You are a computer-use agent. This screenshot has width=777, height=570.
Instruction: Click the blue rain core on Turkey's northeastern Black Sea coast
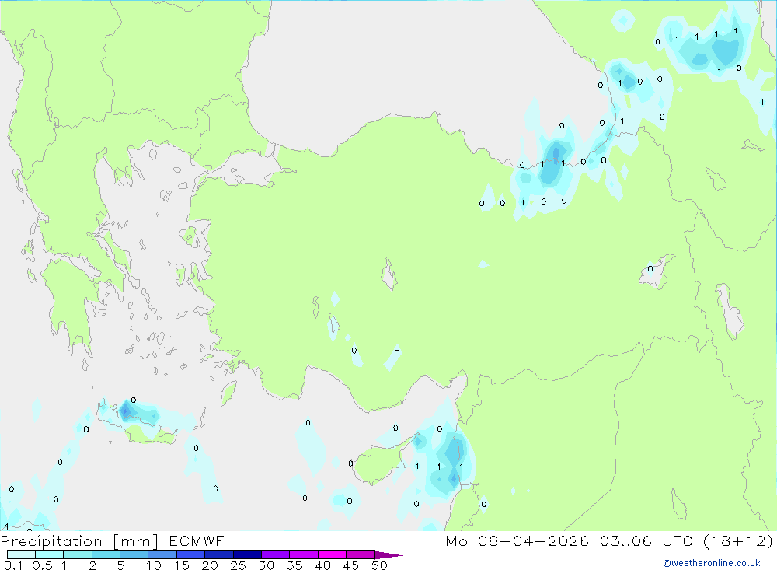coord(553,161)
